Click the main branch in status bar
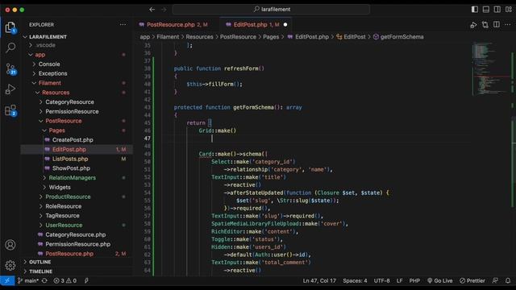 click(28, 281)
